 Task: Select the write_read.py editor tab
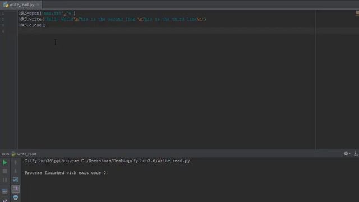tap(21, 4)
